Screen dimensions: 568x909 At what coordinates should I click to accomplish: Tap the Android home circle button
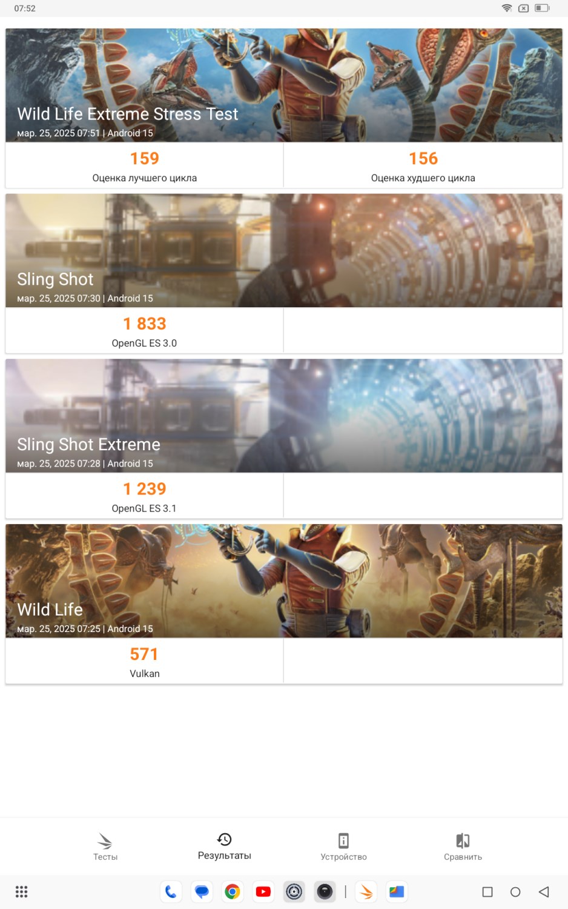tap(515, 891)
